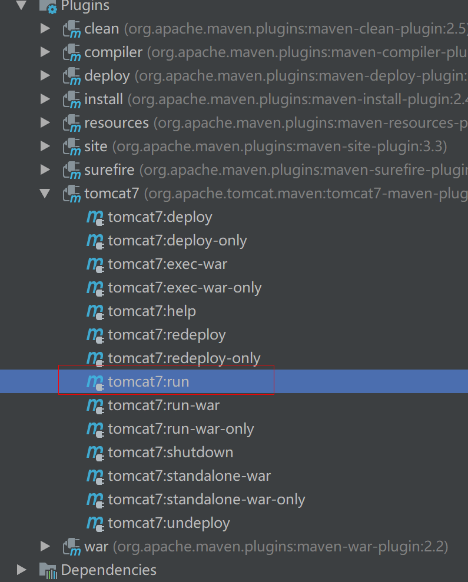Click the war plugin icon
Screen dimensions: 468x582
point(72,547)
